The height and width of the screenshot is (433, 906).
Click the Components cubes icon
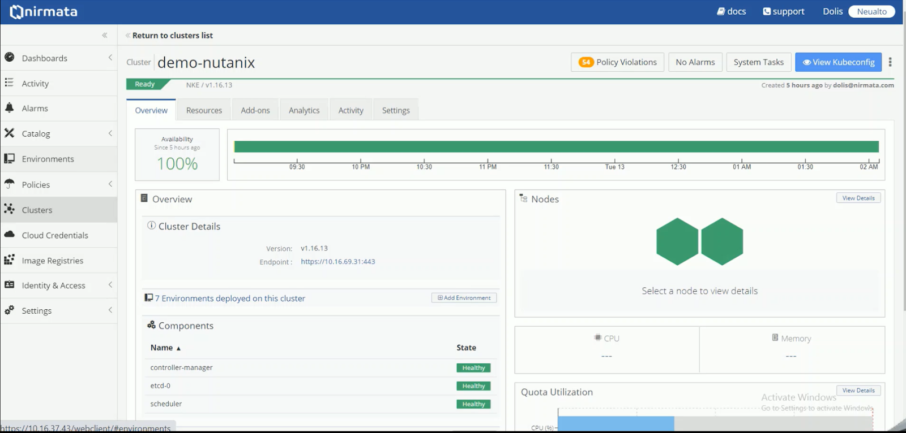point(151,325)
